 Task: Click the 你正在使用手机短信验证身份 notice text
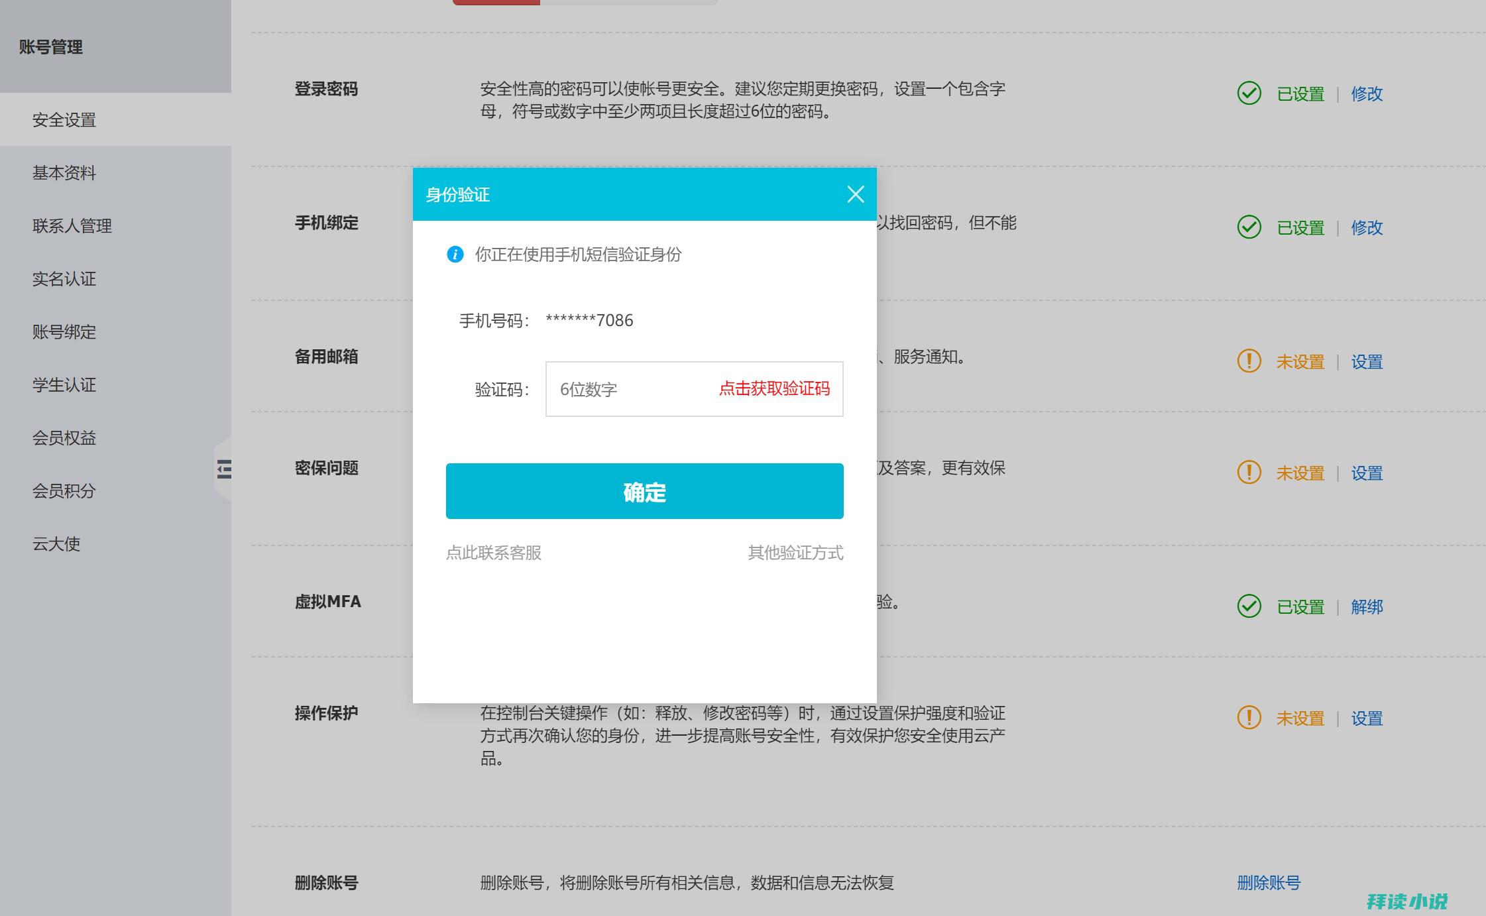coord(578,255)
